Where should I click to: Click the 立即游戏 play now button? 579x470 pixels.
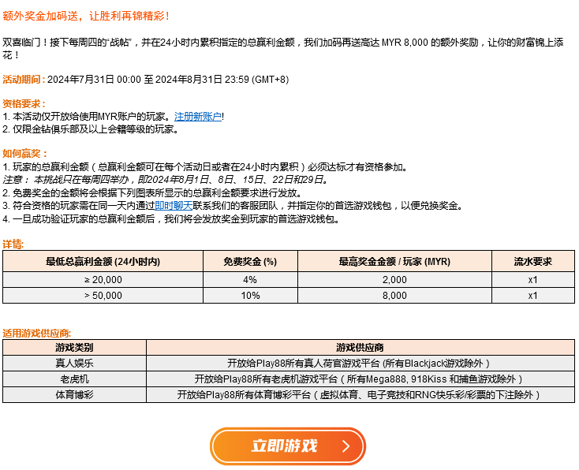288,446
